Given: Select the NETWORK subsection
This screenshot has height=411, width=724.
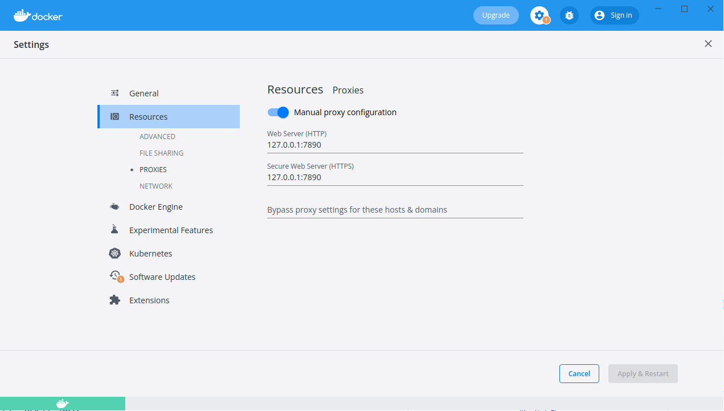Looking at the screenshot, I should click(x=156, y=186).
